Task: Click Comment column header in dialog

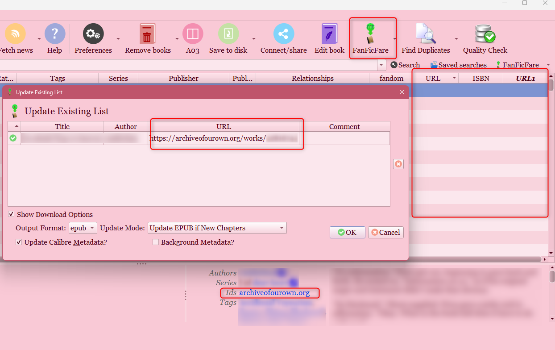Action: pos(344,126)
